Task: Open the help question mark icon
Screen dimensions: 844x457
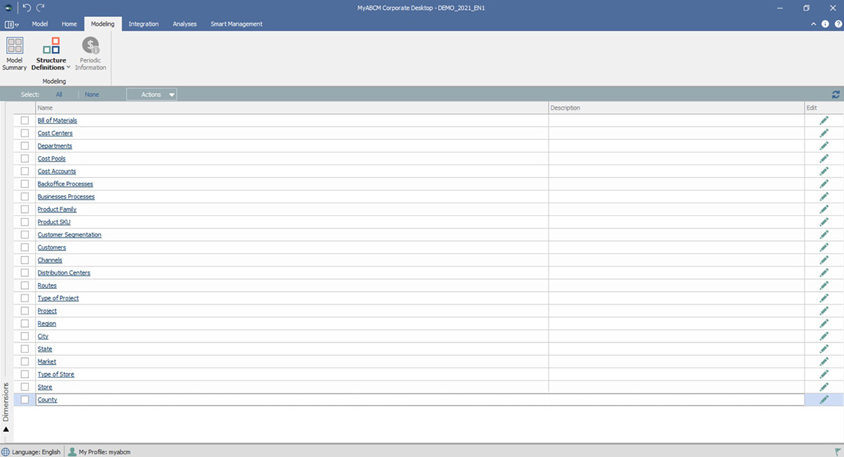Action: tap(838, 24)
